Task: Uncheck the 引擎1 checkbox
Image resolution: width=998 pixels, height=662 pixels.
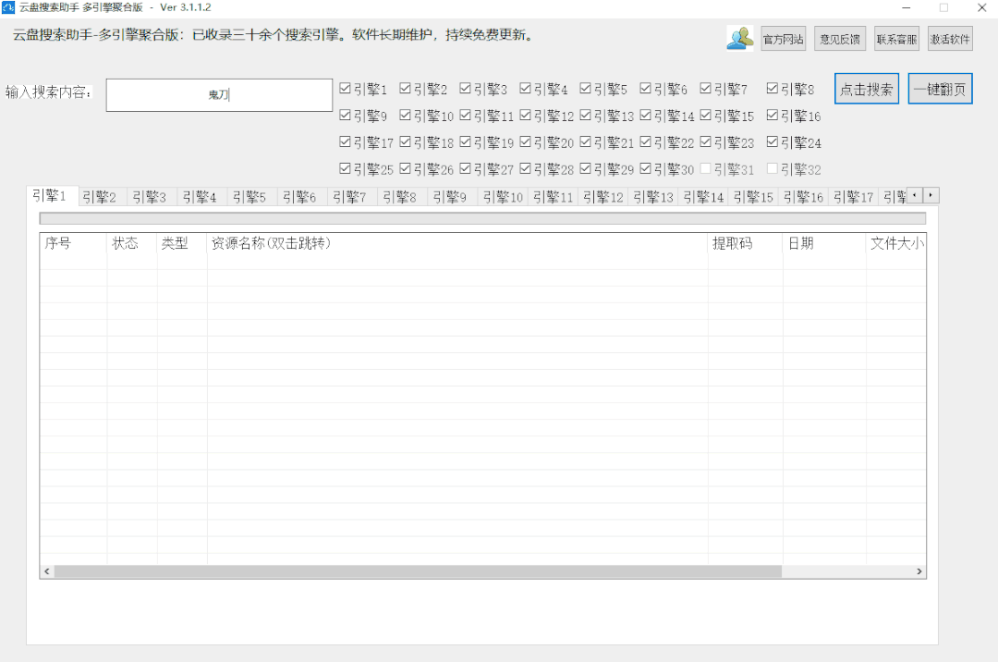Action: (345, 90)
